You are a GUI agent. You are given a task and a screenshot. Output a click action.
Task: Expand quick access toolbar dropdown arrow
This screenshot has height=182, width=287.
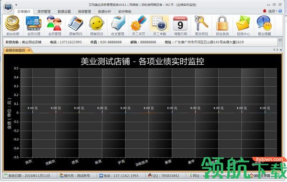[x=16, y=5]
